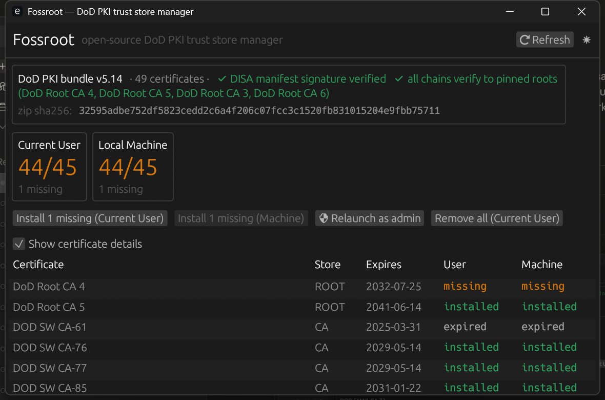Screen dimensions: 605x400
Task: Click the 2031-01-22 expiry date
Action: tap(394, 388)
